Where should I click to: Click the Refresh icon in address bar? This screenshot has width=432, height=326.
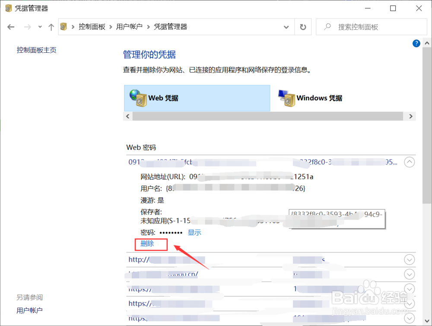(303, 27)
